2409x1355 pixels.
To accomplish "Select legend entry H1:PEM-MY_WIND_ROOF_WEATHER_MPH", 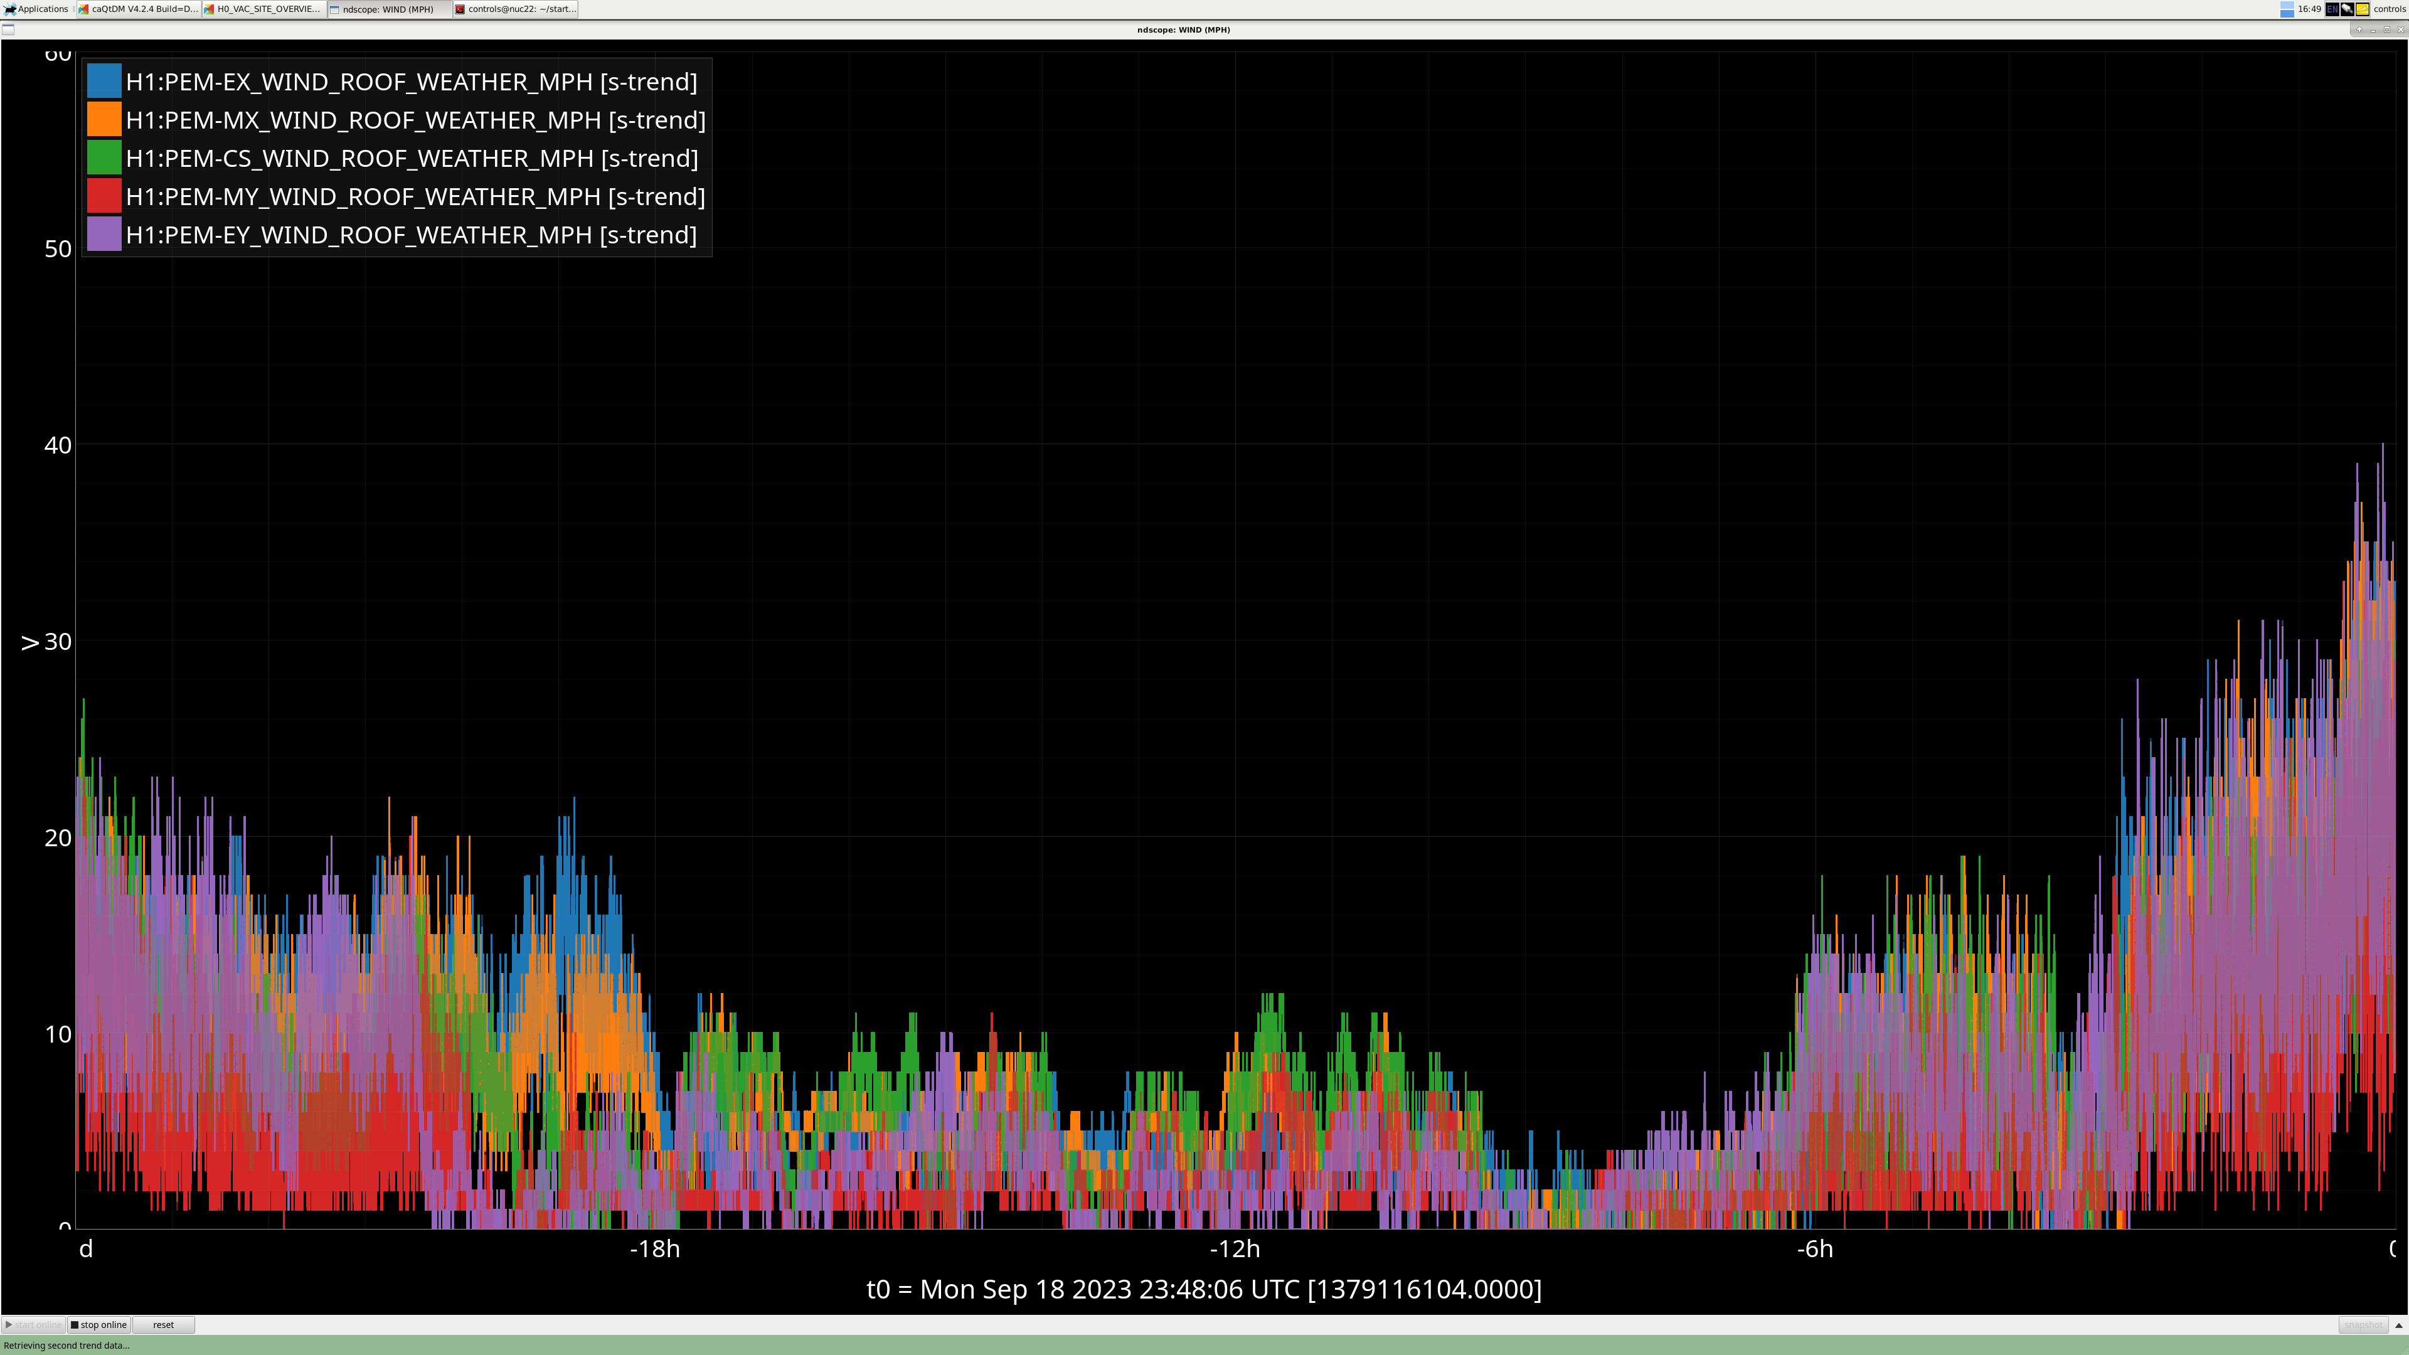I will click(x=416, y=198).
